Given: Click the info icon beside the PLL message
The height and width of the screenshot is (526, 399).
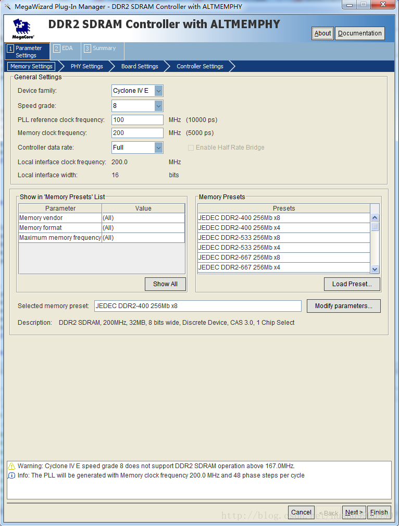Looking at the screenshot, I should [11, 475].
